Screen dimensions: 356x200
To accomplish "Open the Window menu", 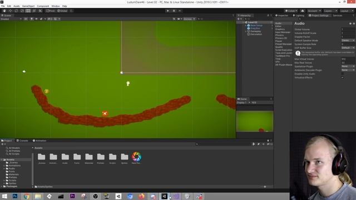I will [x=56, y=6].
